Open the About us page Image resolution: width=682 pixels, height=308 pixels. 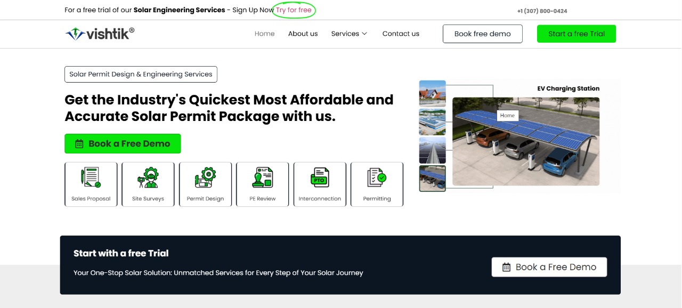click(x=303, y=34)
